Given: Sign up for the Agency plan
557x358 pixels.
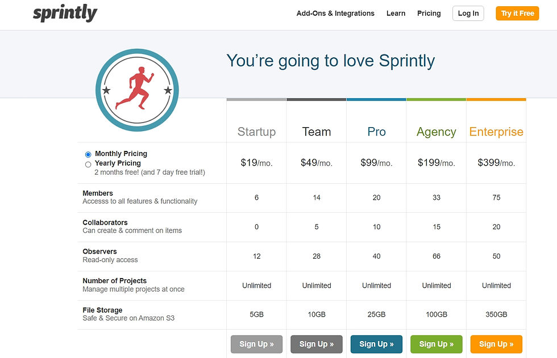Looking at the screenshot, I should (x=437, y=344).
